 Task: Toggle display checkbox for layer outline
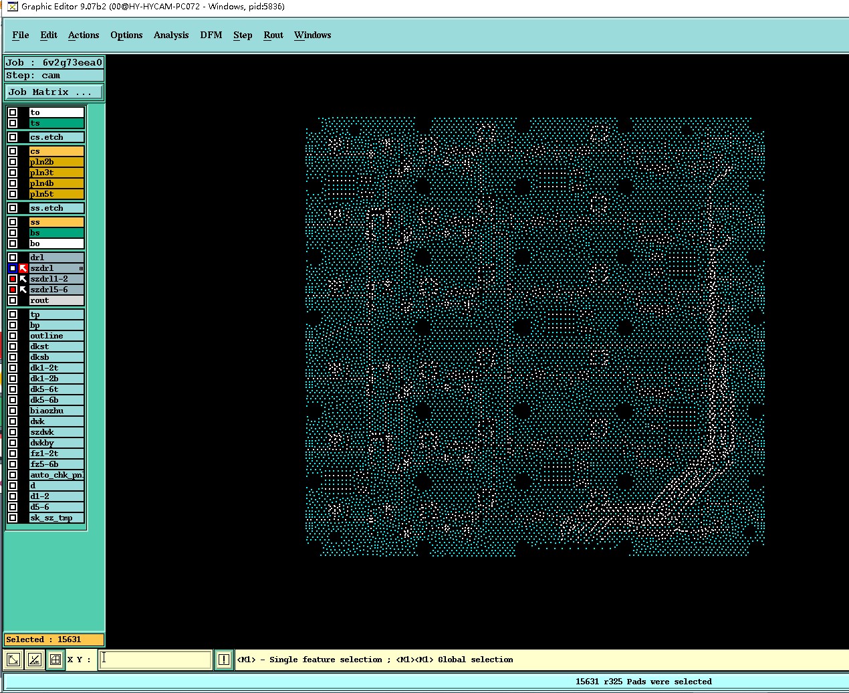(13, 336)
